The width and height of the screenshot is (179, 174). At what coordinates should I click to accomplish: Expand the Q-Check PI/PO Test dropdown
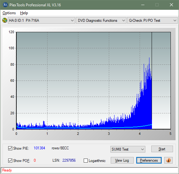pyautogui.click(x=152, y=21)
